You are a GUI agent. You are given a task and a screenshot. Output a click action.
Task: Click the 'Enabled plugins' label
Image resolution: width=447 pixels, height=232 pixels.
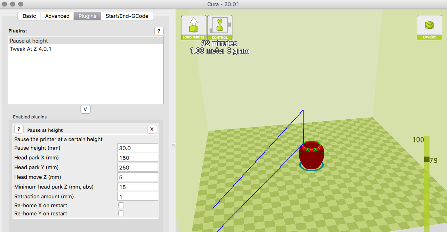click(x=30, y=117)
